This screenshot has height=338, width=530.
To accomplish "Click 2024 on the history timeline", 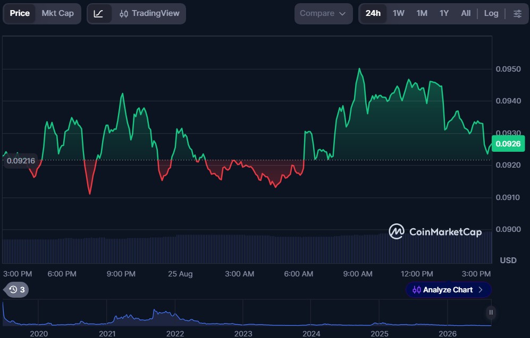I will [x=312, y=334].
